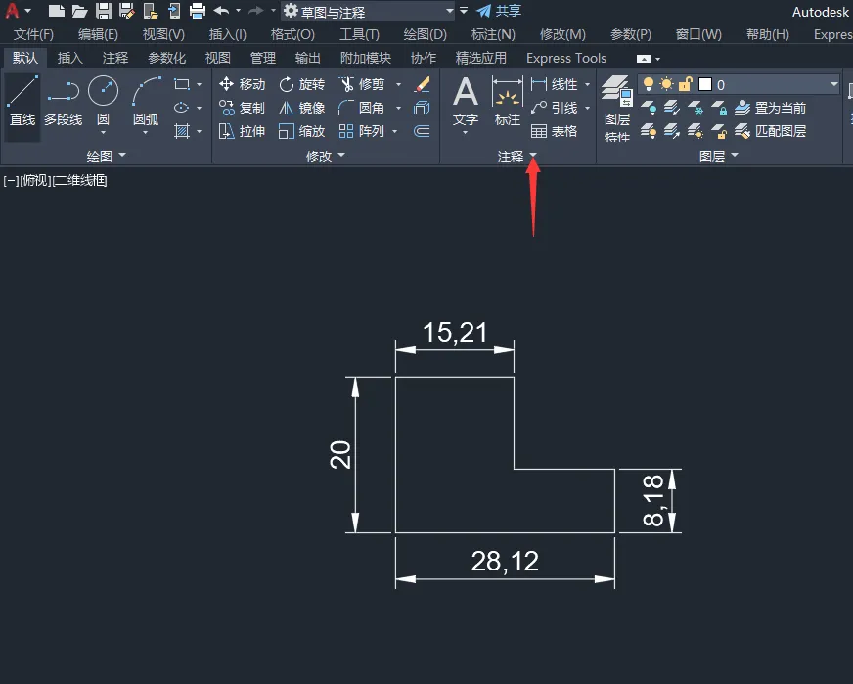Open the 圆 circle options dropdown arrow
Image resolution: width=853 pixels, height=684 pixels.
click(x=103, y=132)
